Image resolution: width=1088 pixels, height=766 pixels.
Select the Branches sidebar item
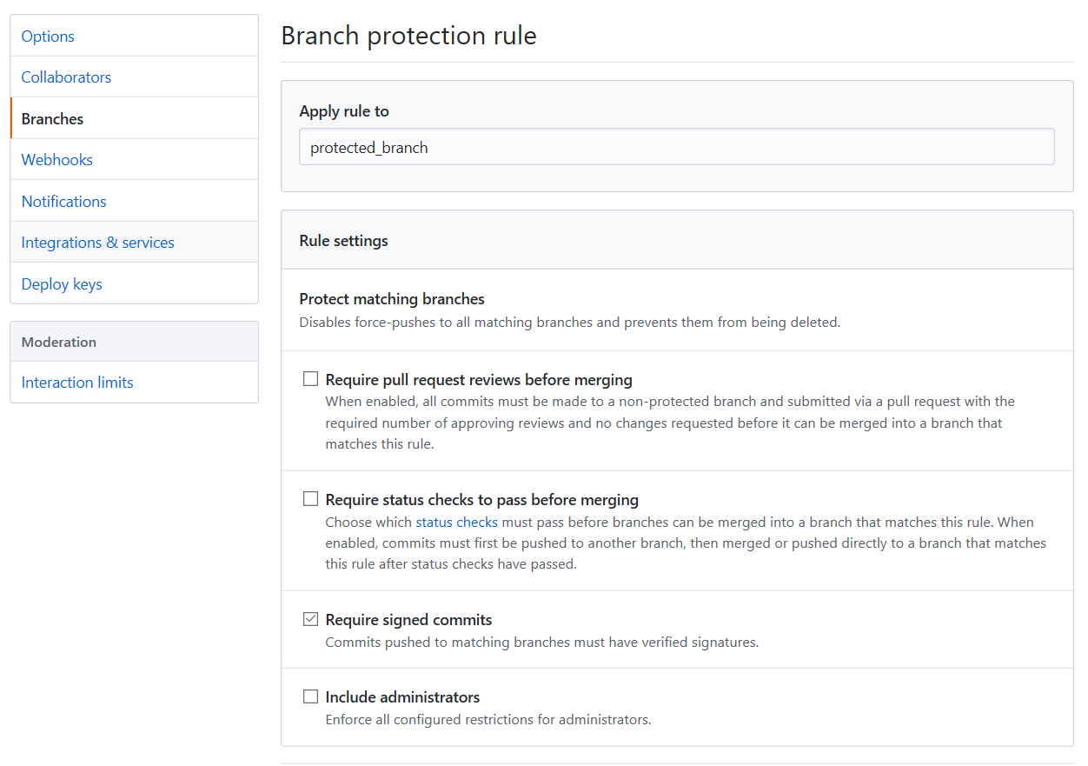[x=52, y=118]
